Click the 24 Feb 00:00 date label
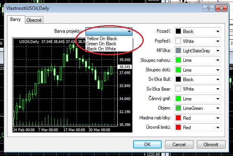The image size is (233, 156). click(24, 130)
